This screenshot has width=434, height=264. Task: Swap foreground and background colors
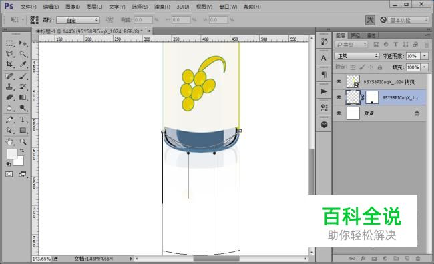(21, 151)
